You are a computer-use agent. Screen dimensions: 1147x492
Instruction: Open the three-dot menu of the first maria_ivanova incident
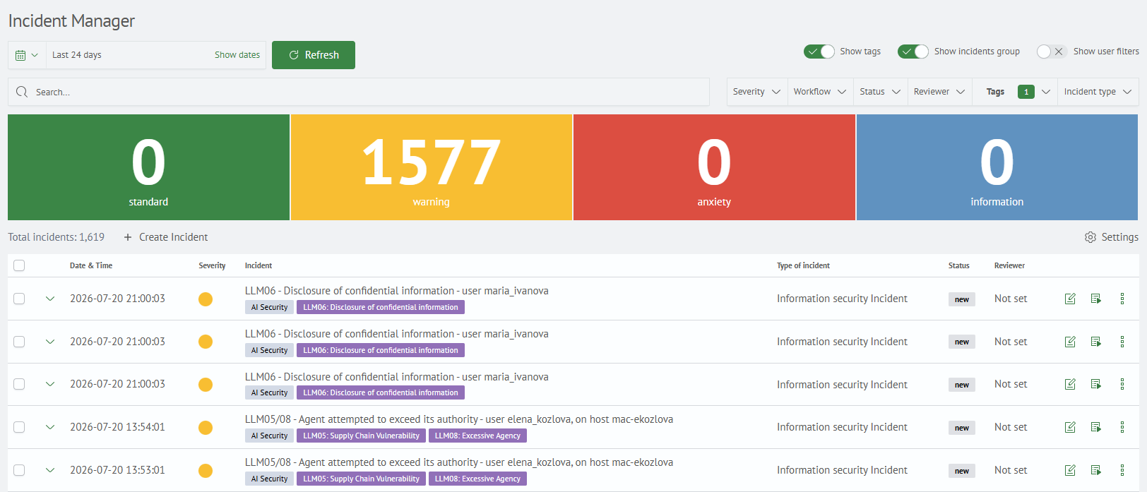point(1122,299)
